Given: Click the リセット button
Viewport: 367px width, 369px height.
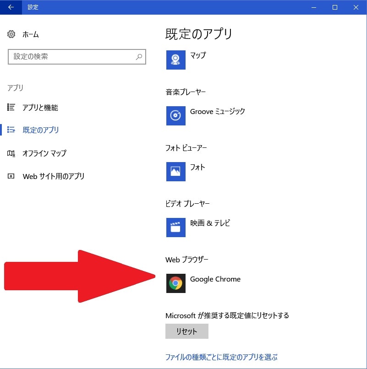Looking at the screenshot, I should coord(187,331).
